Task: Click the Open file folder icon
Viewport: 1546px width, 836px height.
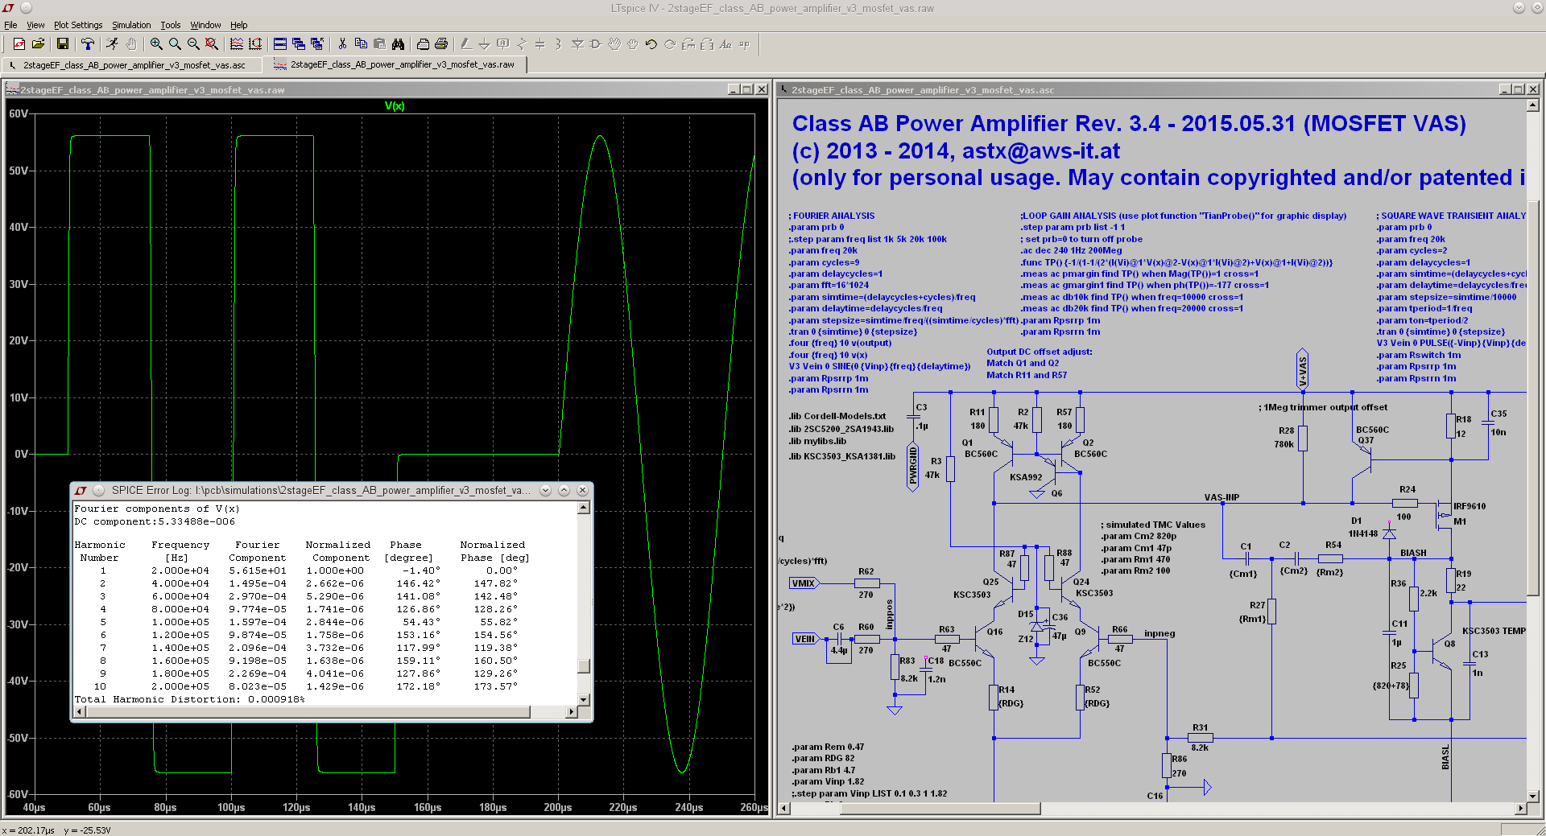Action: point(38,44)
